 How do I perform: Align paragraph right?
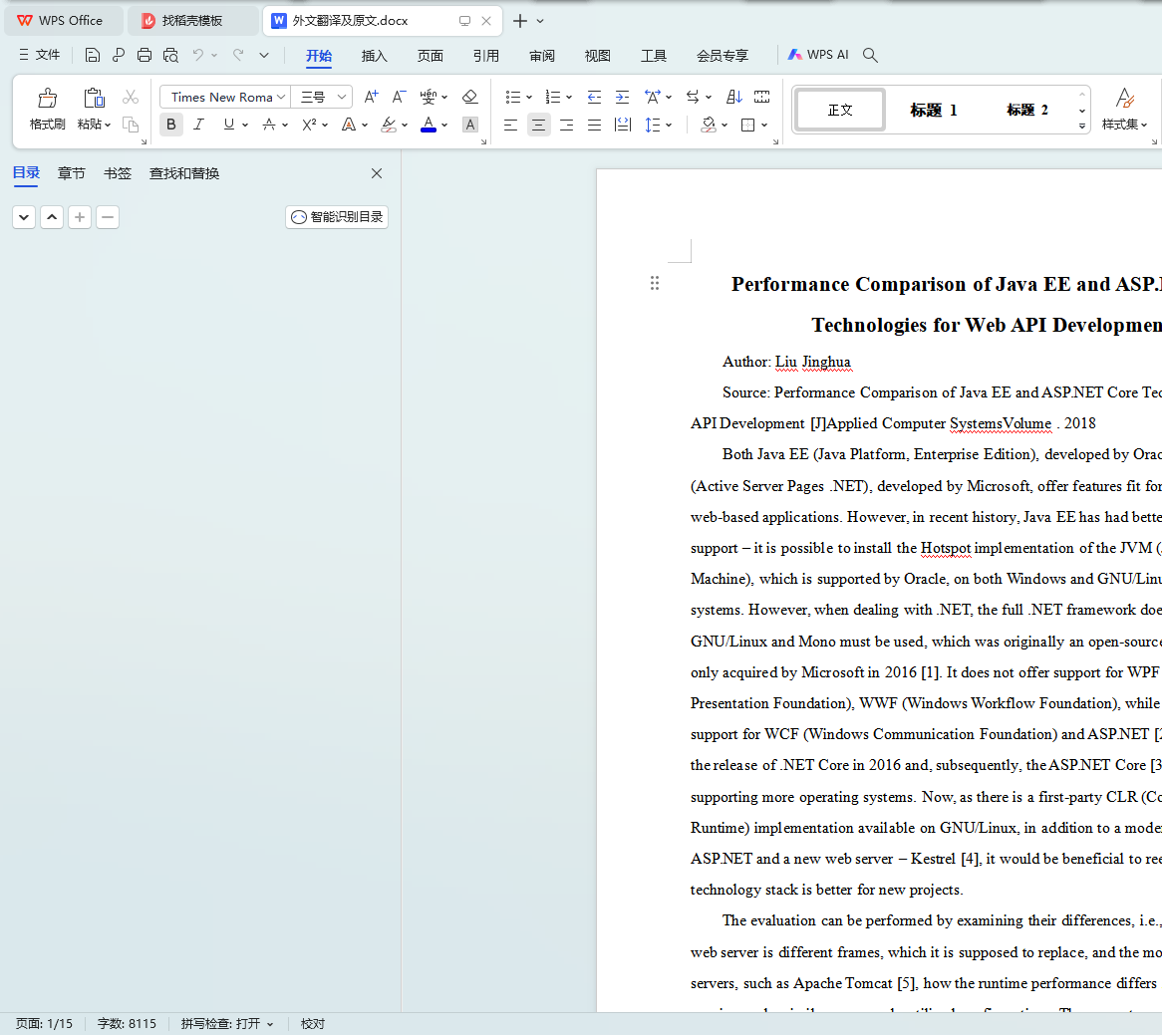click(566, 125)
